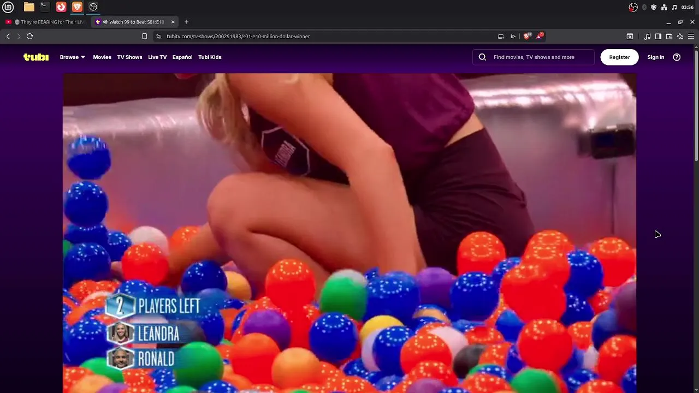Mute audio on the Watch 99 to Beat tab
This screenshot has height=393, width=699.
(x=104, y=22)
